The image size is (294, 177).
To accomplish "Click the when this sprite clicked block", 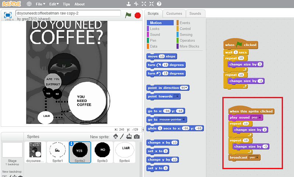I will point(251,111).
